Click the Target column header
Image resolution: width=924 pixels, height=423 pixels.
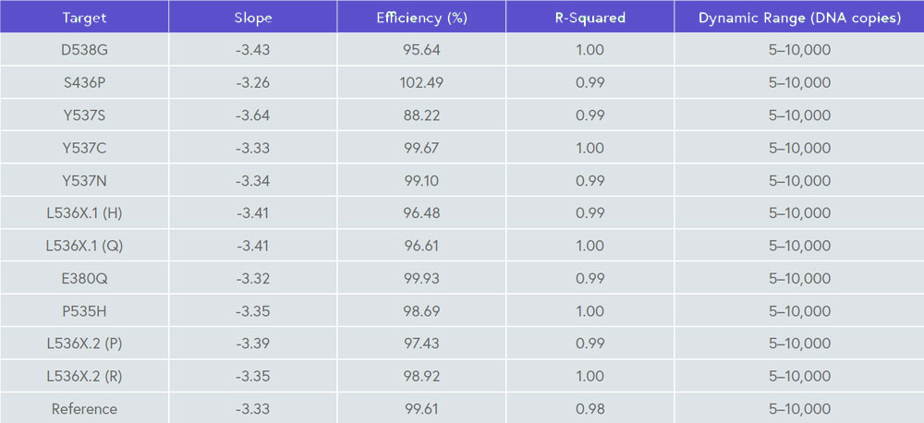[x=84, y=18]
